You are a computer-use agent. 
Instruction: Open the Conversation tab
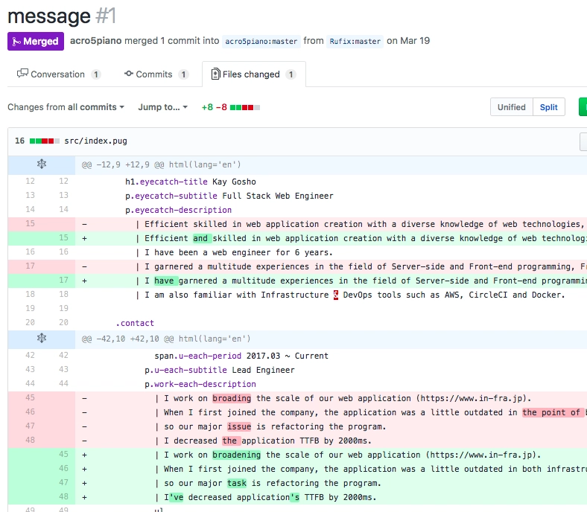pos(59,74)
